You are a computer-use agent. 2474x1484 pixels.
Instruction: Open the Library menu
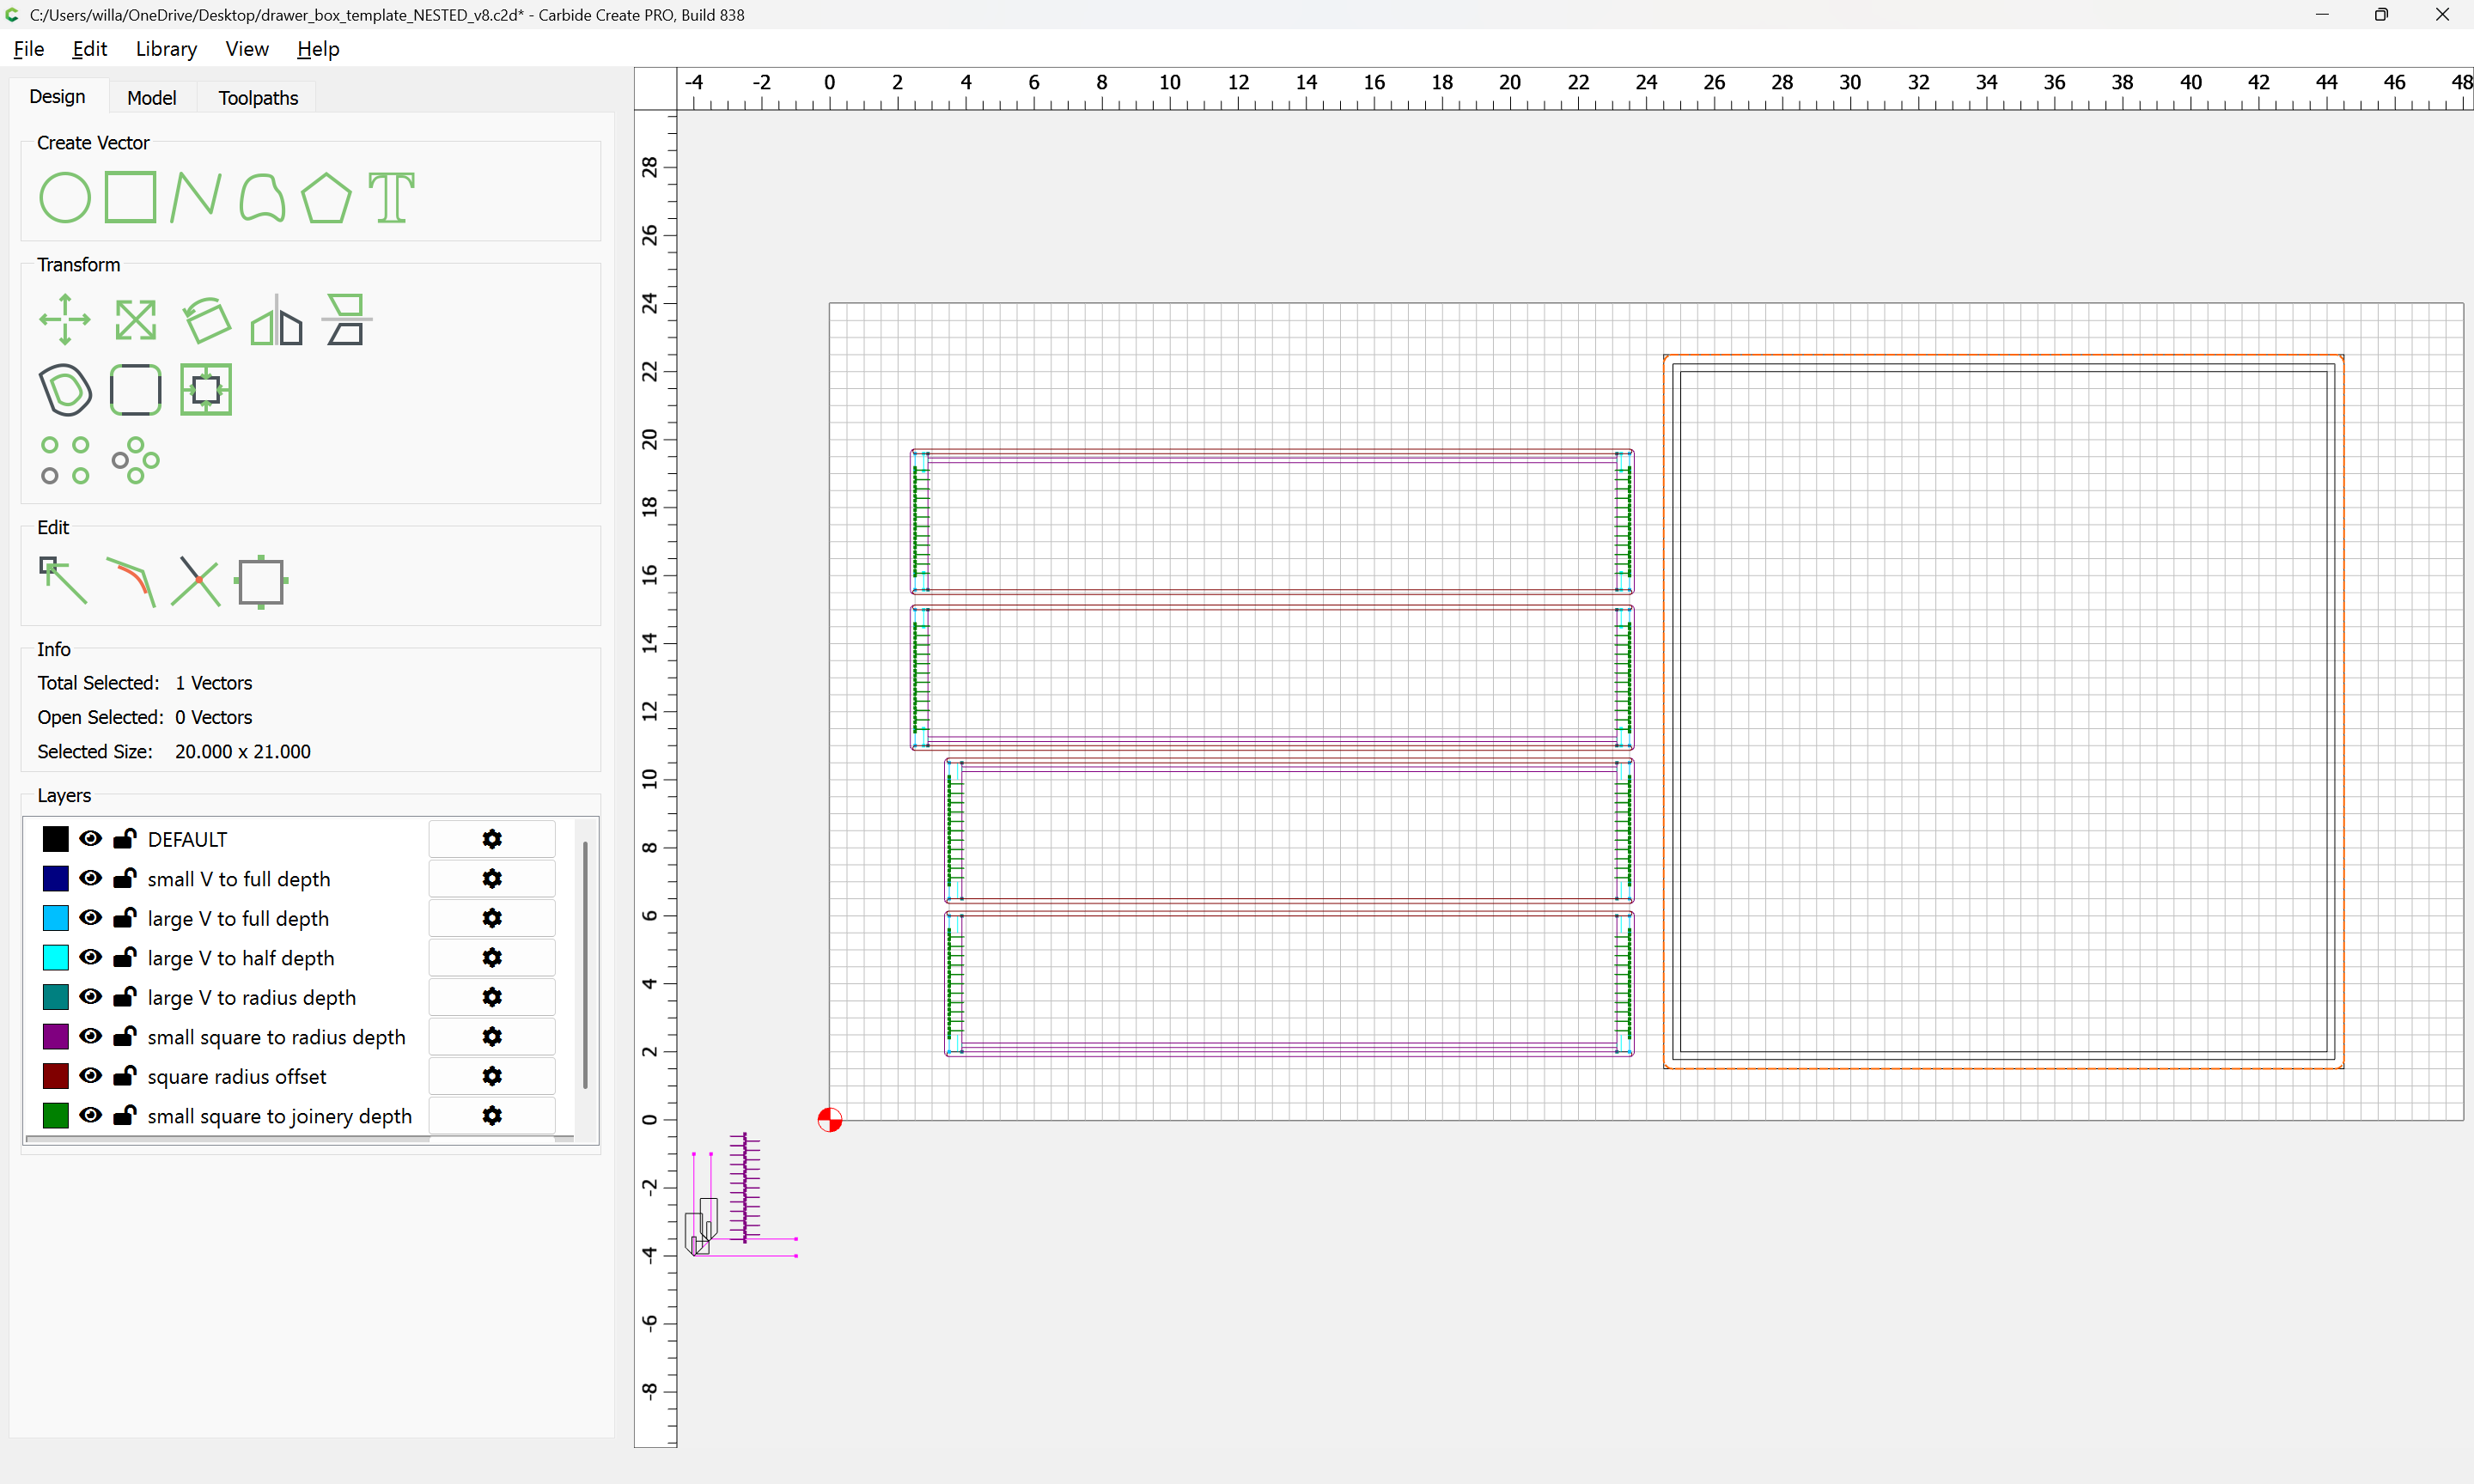[x=166, y=49]
